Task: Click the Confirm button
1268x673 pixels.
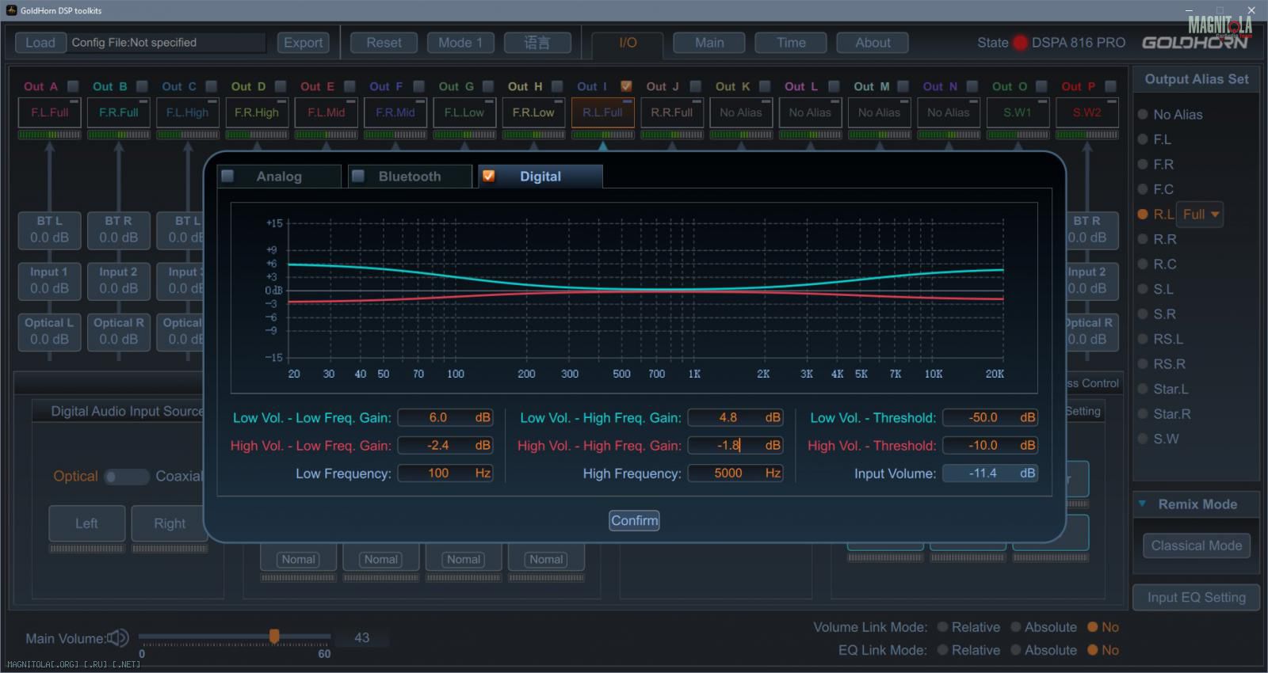Action: (634, 520)
